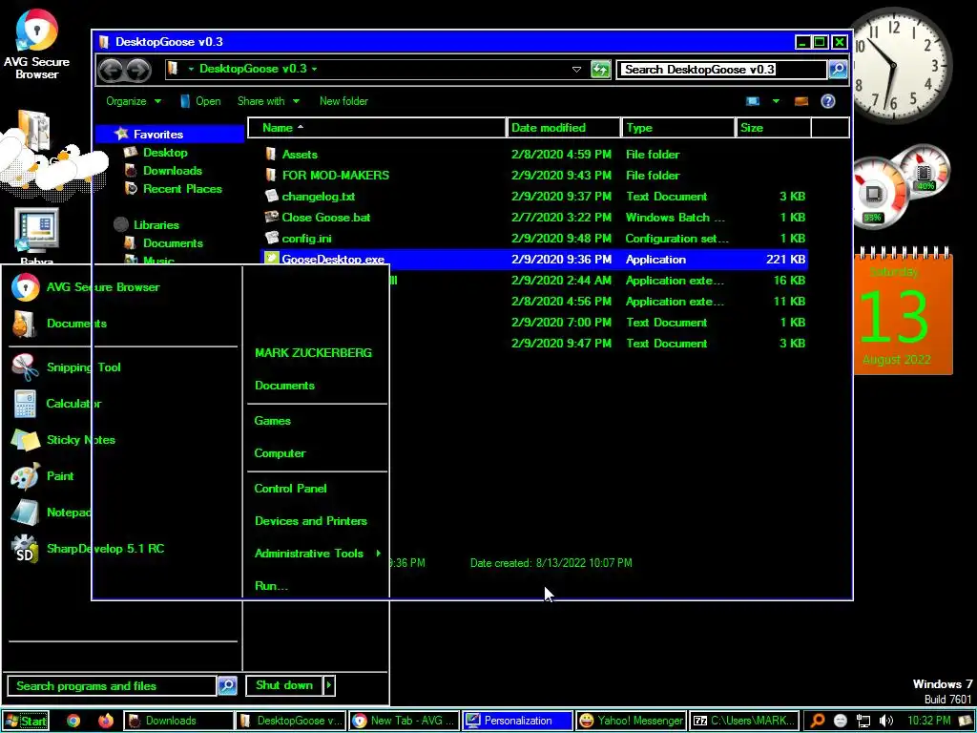Open Firefox from the taskbar

(x=106, y=721)
